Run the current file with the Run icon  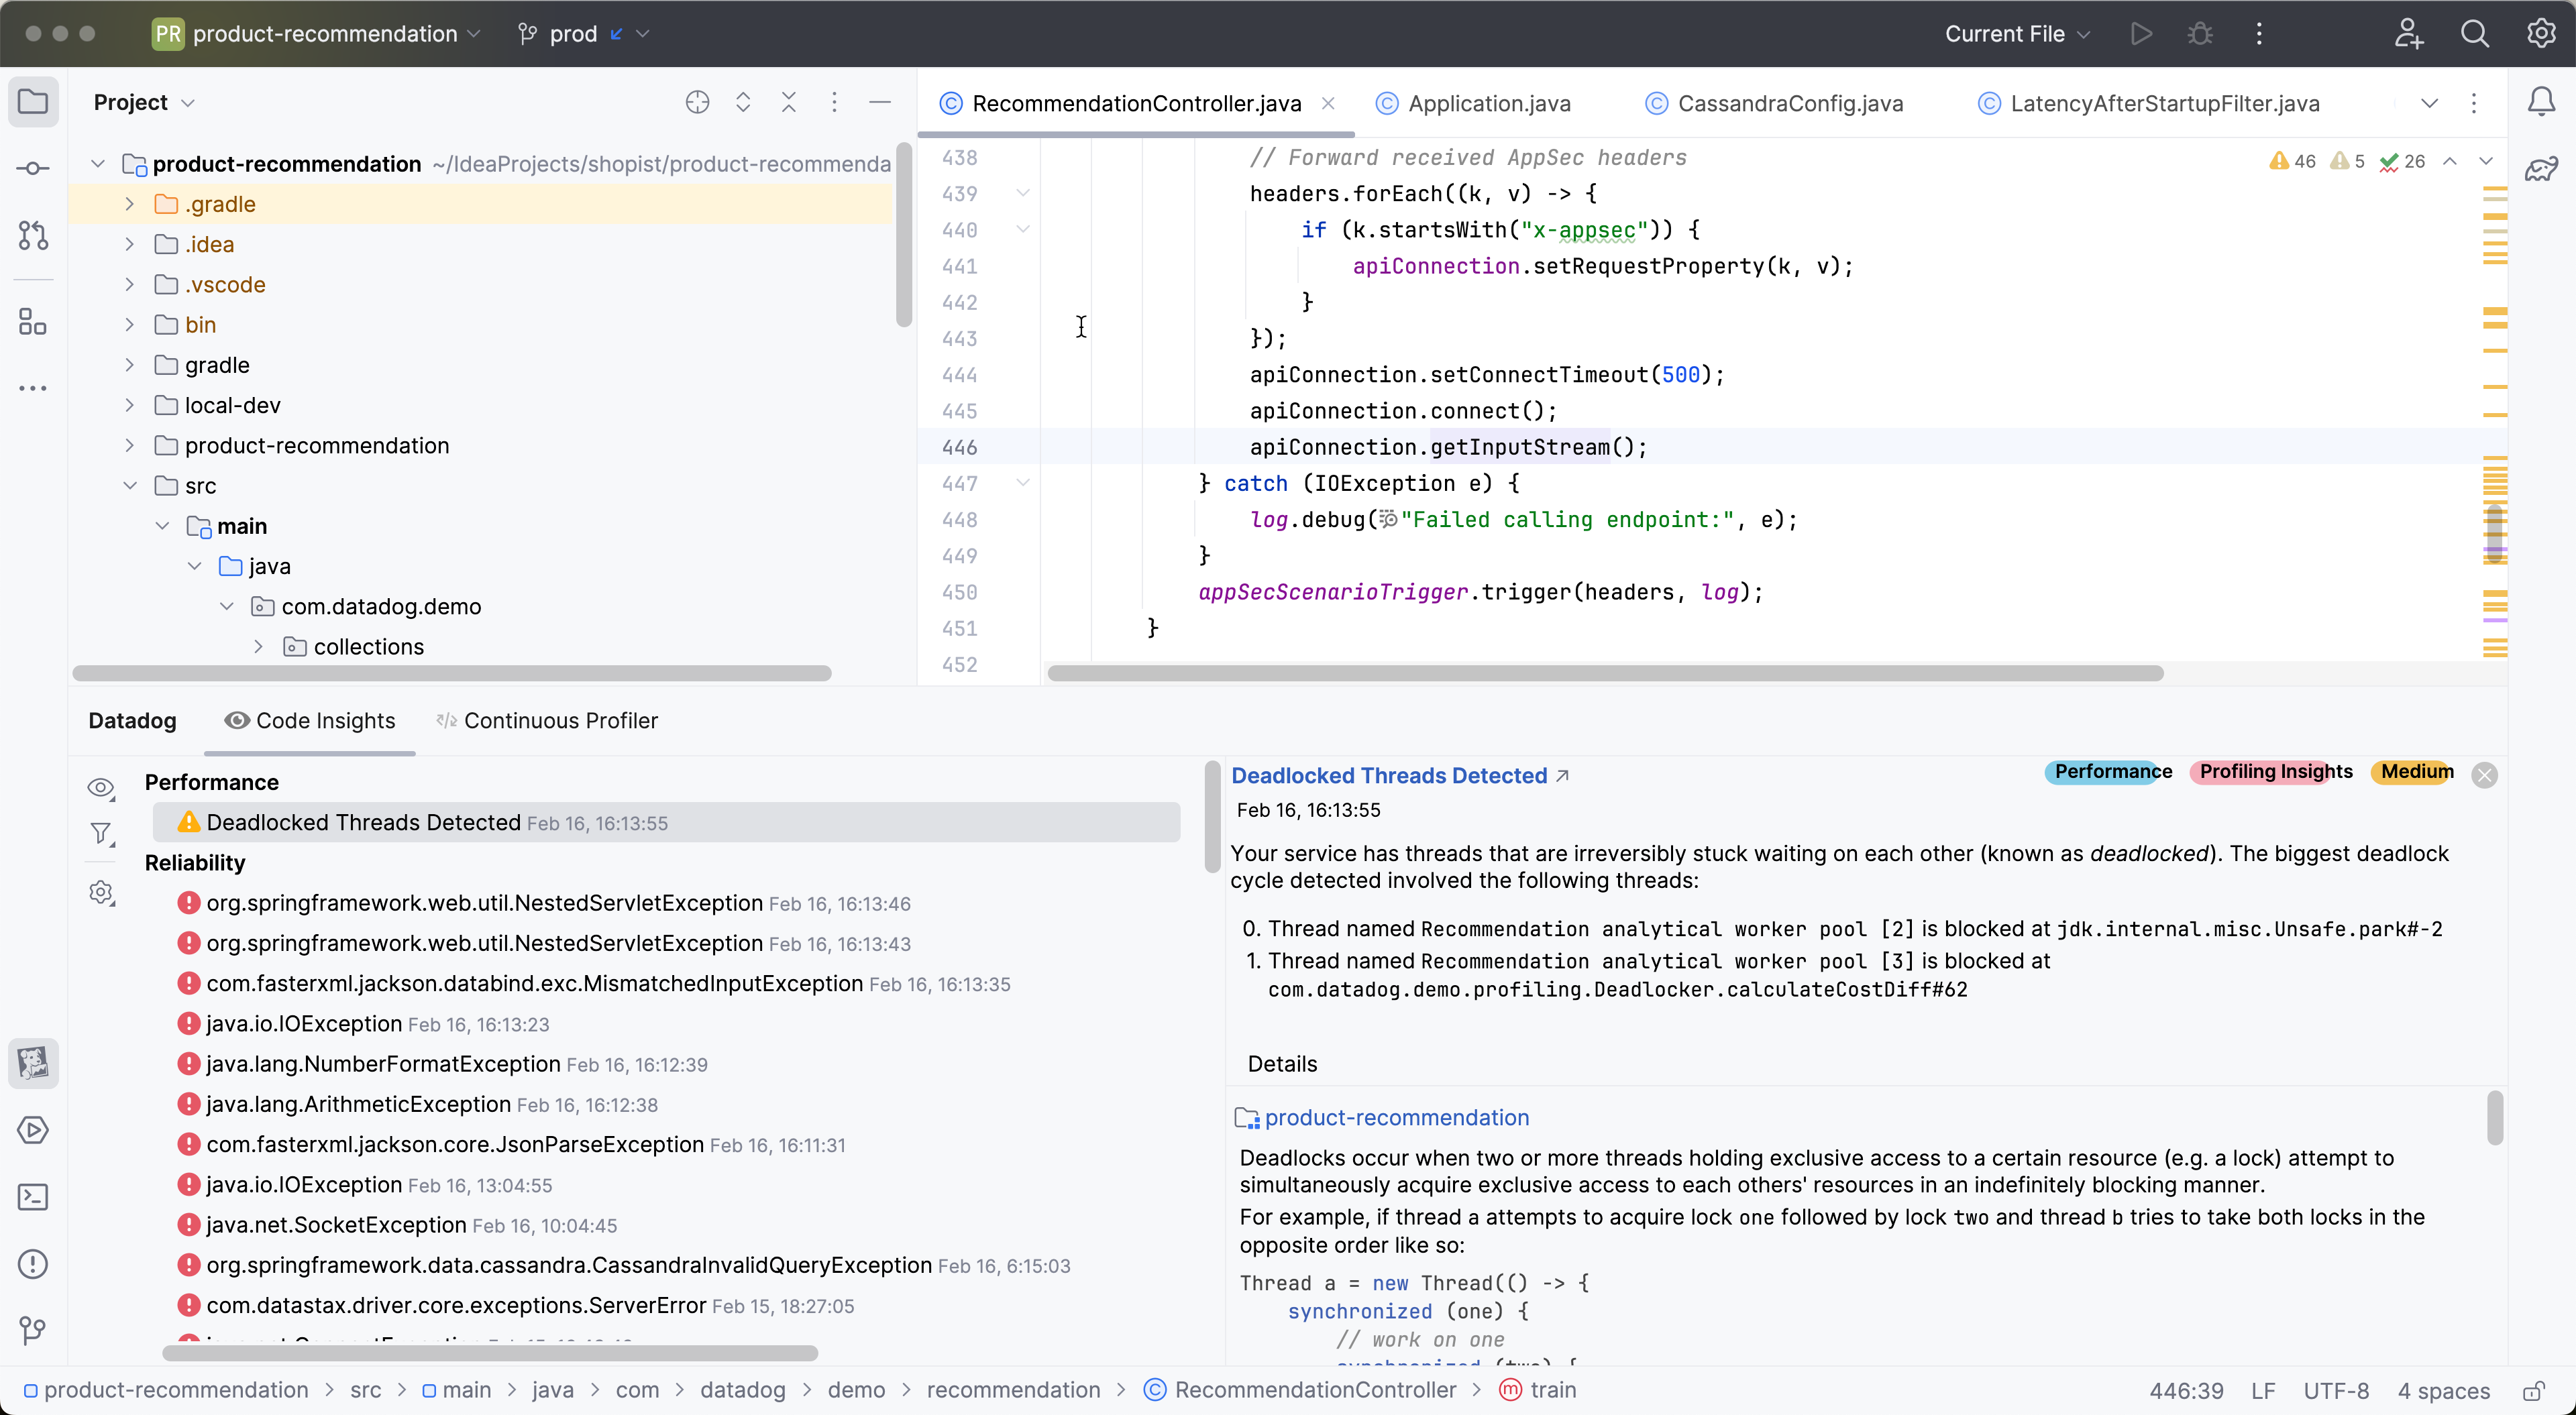(2141, 33)
